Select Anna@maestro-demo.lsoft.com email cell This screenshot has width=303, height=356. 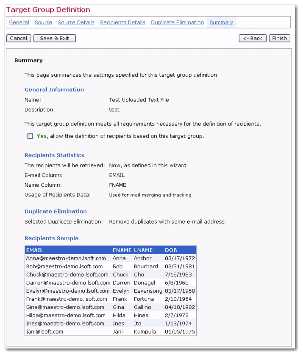[66, 258]
